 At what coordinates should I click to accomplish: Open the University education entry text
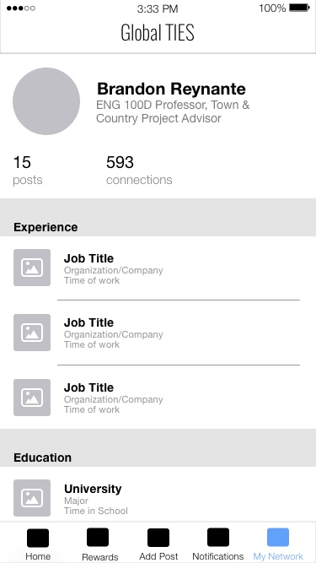click(x=96, y=499)
